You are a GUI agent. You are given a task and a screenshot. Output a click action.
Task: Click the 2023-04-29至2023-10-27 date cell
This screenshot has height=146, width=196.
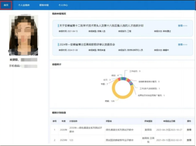[169, 130]
